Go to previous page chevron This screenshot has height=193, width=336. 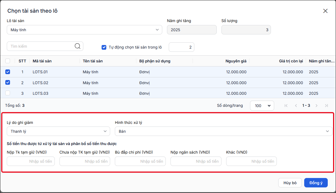(296, 106)
